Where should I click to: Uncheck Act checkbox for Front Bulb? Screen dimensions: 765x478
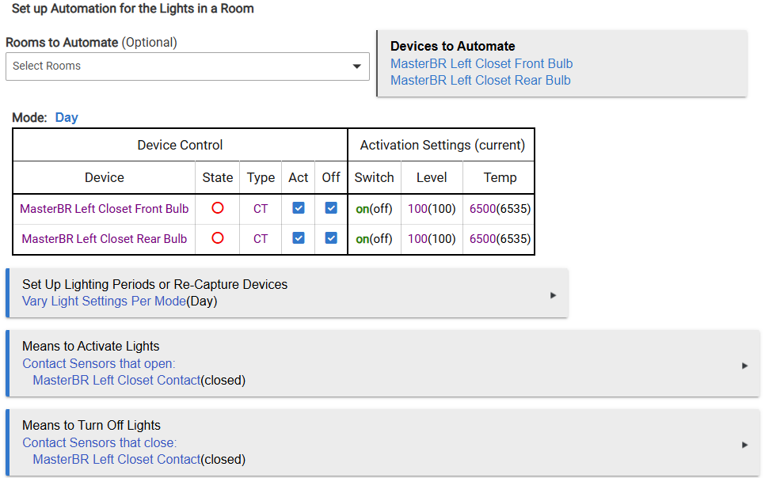click(x=299, y=209)
